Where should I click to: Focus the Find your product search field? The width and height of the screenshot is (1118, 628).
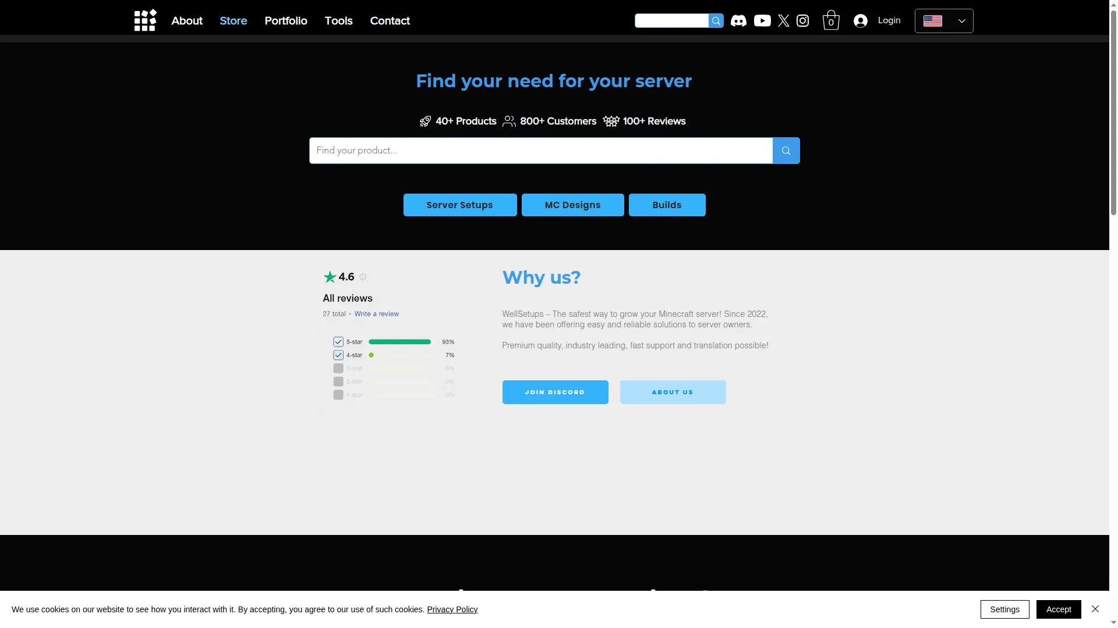tap(541, 151)
